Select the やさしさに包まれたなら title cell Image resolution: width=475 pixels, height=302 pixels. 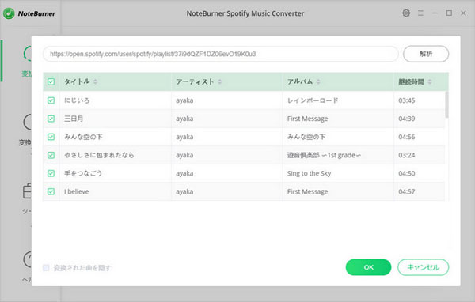pyautogui.click(x=115, y=155)
